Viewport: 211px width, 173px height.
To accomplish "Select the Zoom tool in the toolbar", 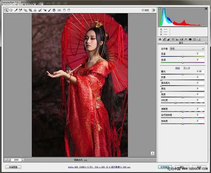I will click(x=6, y=10).
